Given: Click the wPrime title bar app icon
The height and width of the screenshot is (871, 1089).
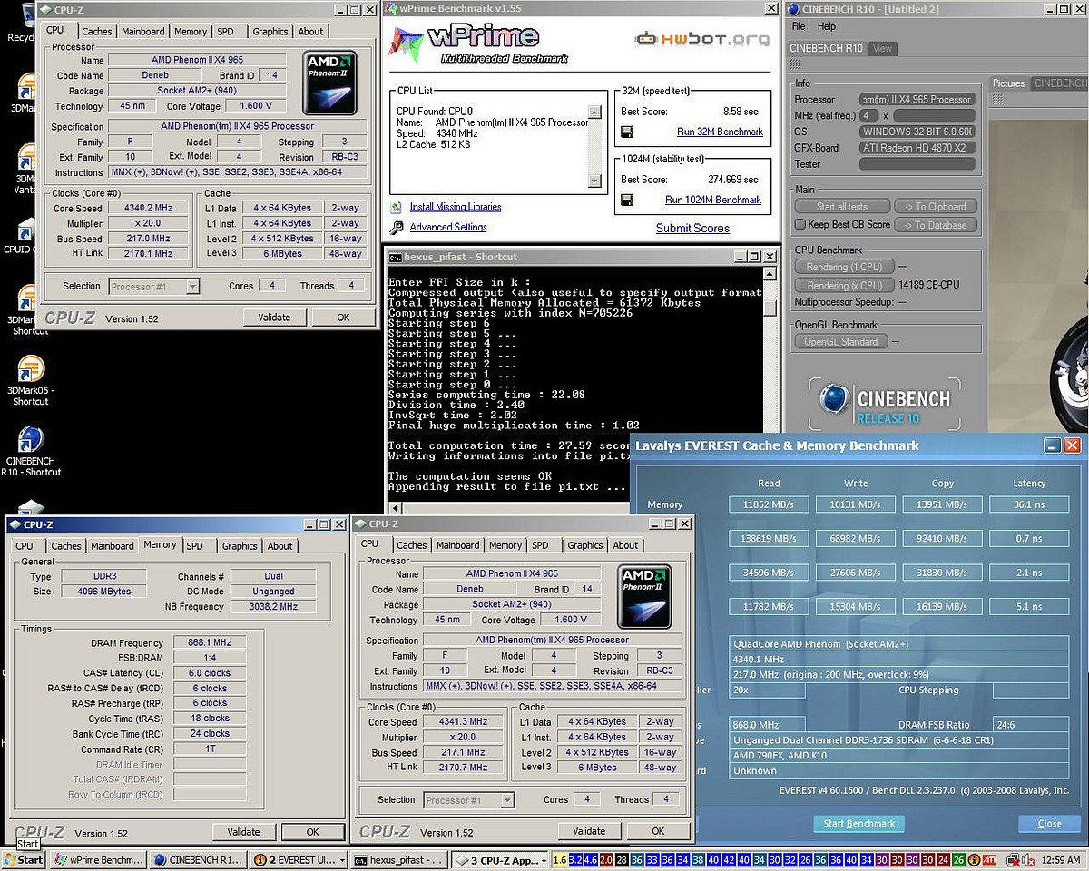Looking at the screenshot, I should point(393,9).
